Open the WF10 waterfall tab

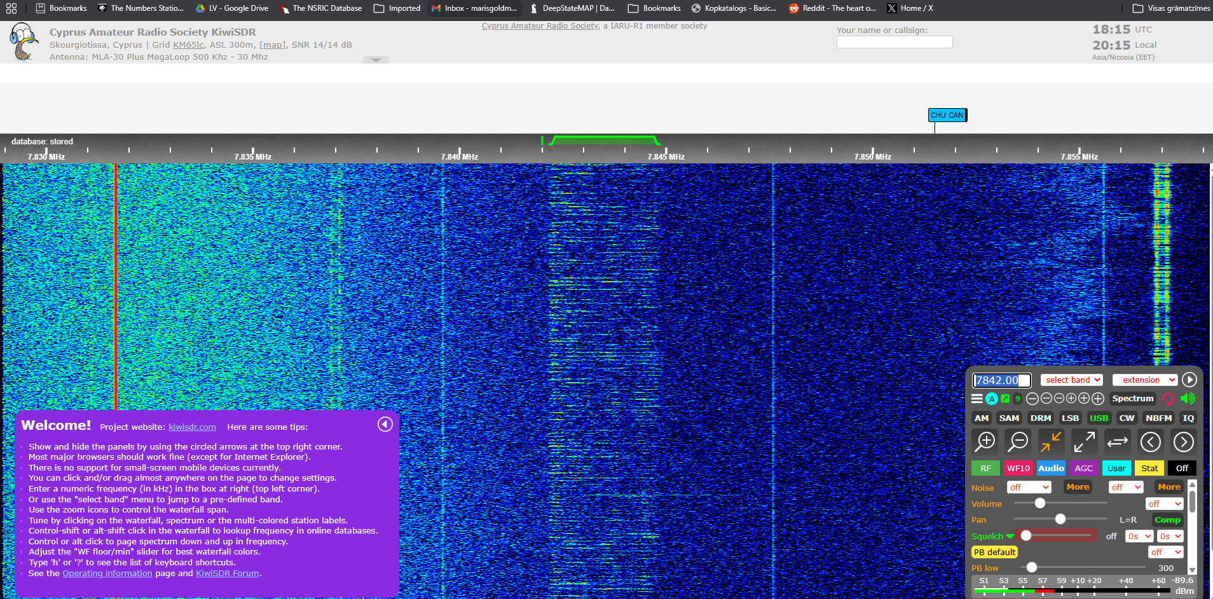click(x=1018, y=469)
